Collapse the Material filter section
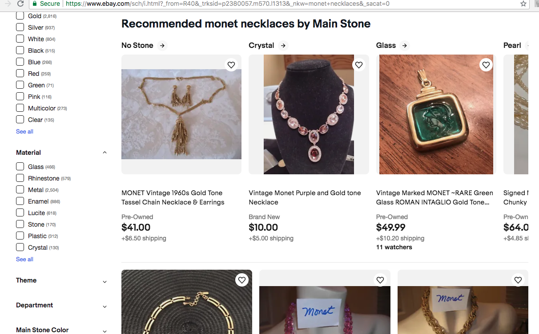The height and width of the screenshot is (334, 539). [x=105, y=153]
